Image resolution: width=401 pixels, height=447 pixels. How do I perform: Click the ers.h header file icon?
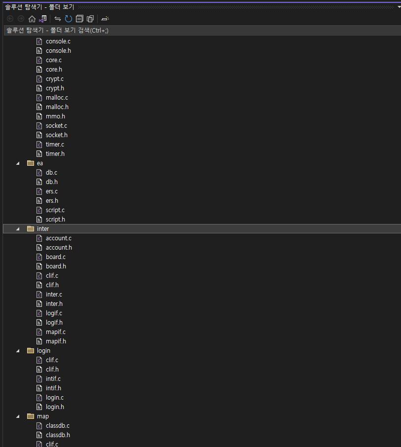pyautogui.click(x=39, y=201)
